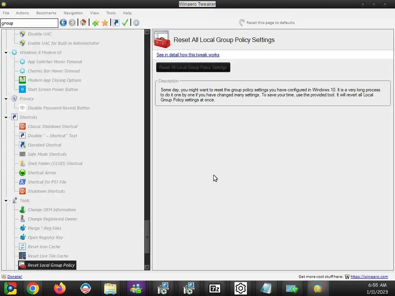Select Disable " – Shortcut" Text item

pyautogui.click(x=52, y=136)
